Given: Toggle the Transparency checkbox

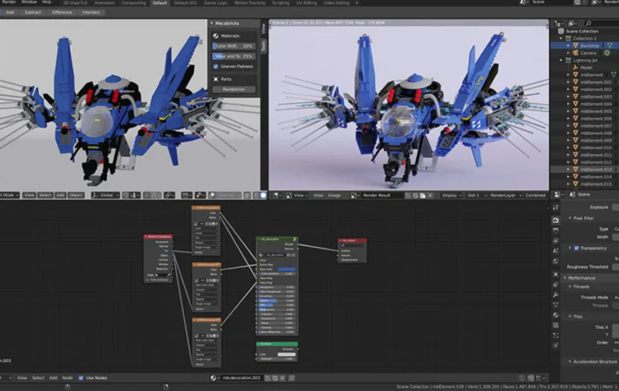Looking at the screenshot, I should [576, 248].
